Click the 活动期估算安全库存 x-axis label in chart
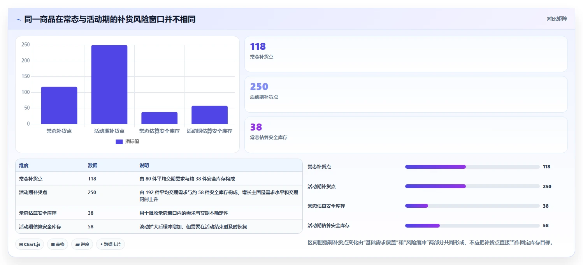The image size is (583, 265). coord(209,131)
